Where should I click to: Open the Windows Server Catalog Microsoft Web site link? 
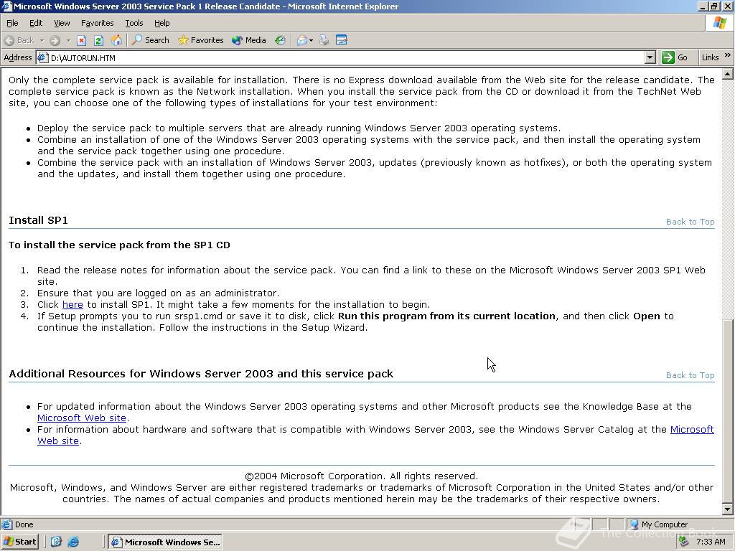692,430
